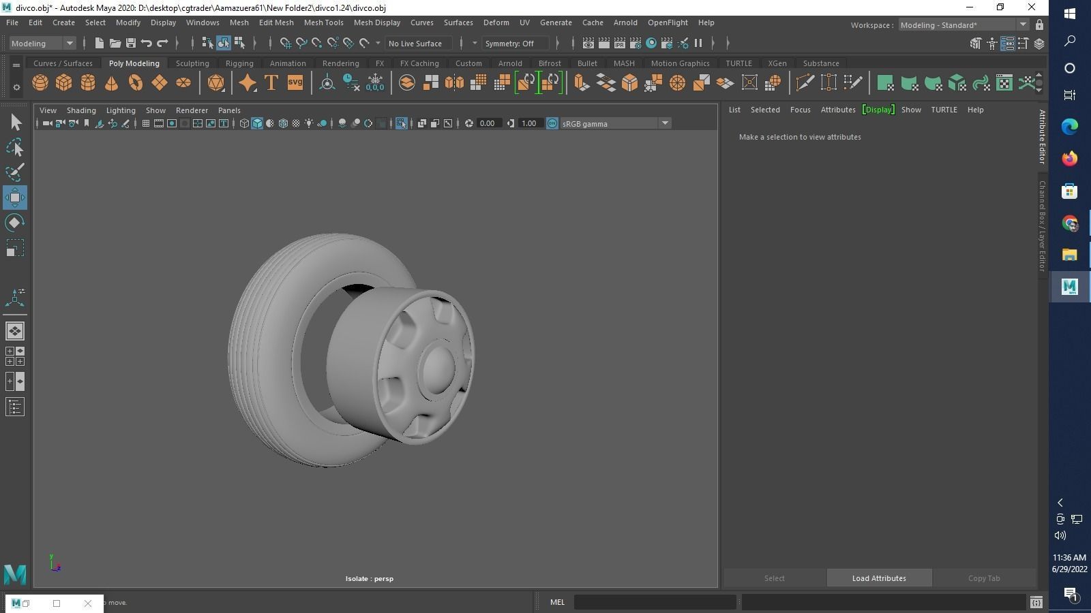Click the Load Attributes button
The height and width of the screenshot is (613, 1091).
879,578
